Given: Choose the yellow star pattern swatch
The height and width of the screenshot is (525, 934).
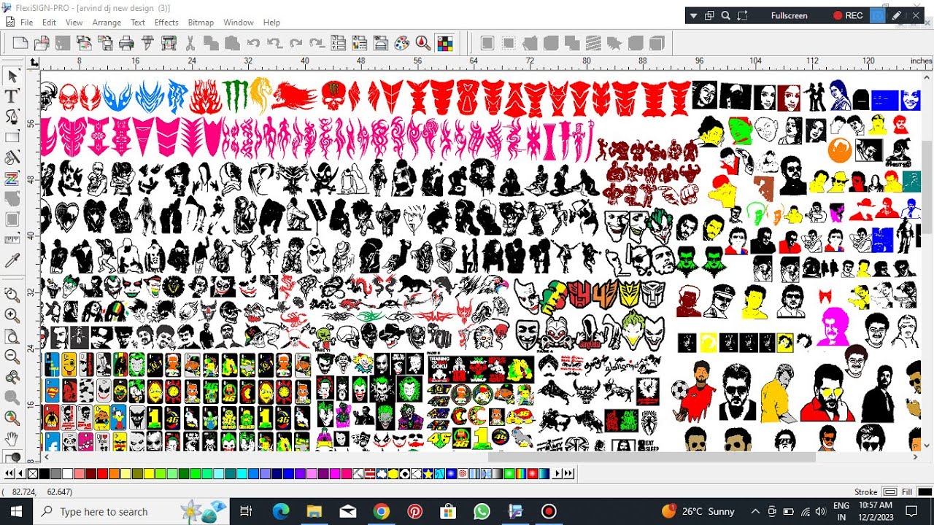Looking at the screenshot, I should (428, 473).
